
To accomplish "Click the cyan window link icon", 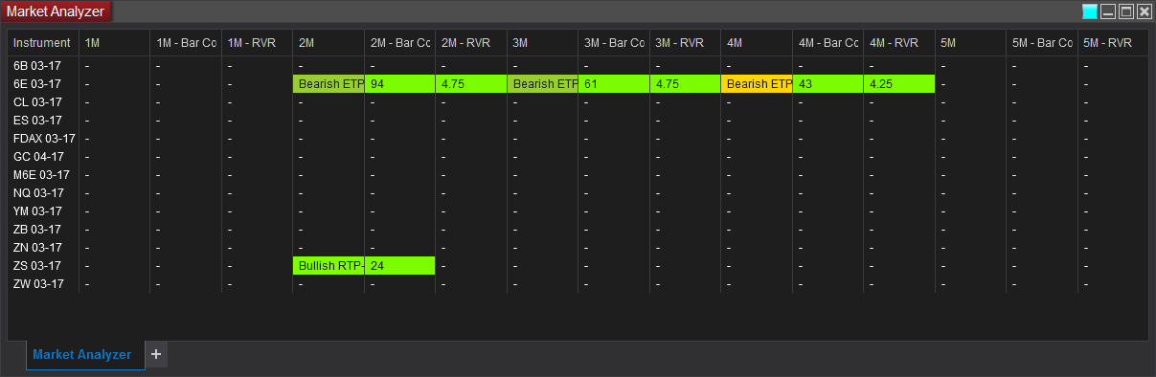I will 1089,11.
